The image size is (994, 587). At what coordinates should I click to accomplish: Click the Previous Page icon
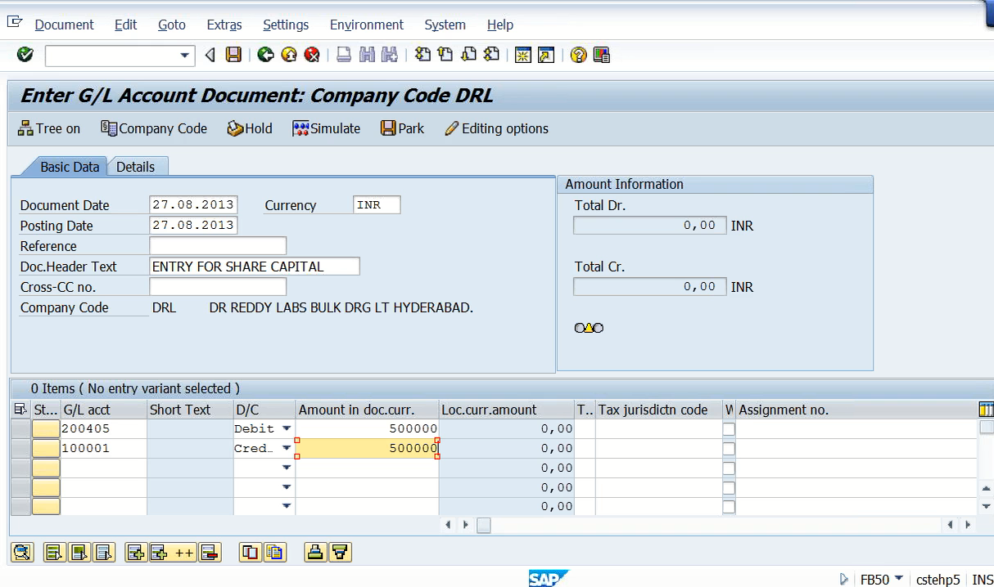445,55
